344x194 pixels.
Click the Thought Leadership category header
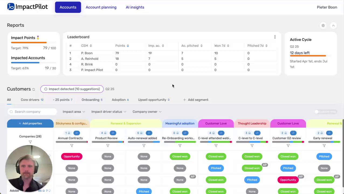click(252, 123)
